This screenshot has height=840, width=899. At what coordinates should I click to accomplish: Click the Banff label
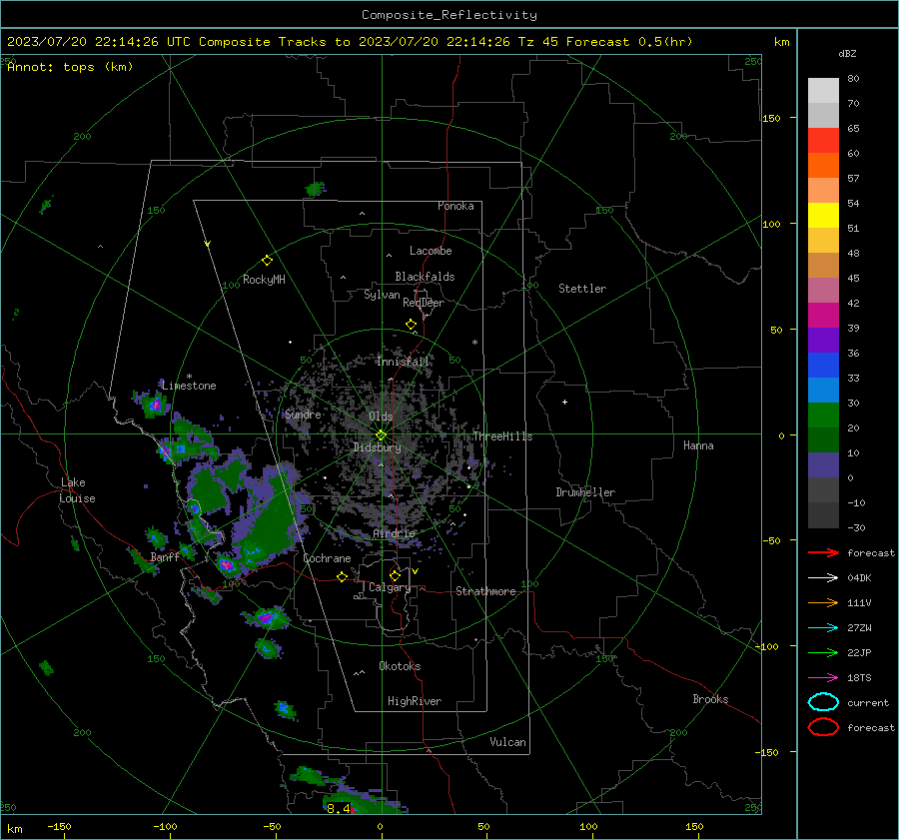tap(166, 557)
